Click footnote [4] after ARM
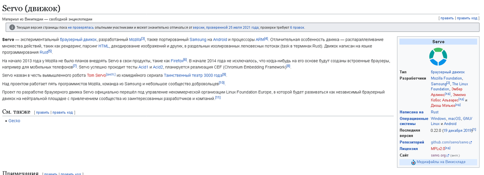The height and width of the screenshot is (175, 484). tap(266, 39)
